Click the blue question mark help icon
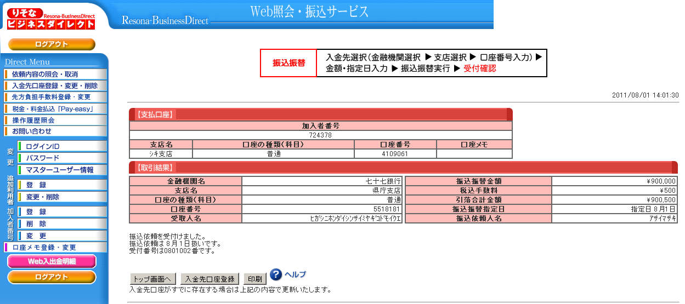 point(276,274)
